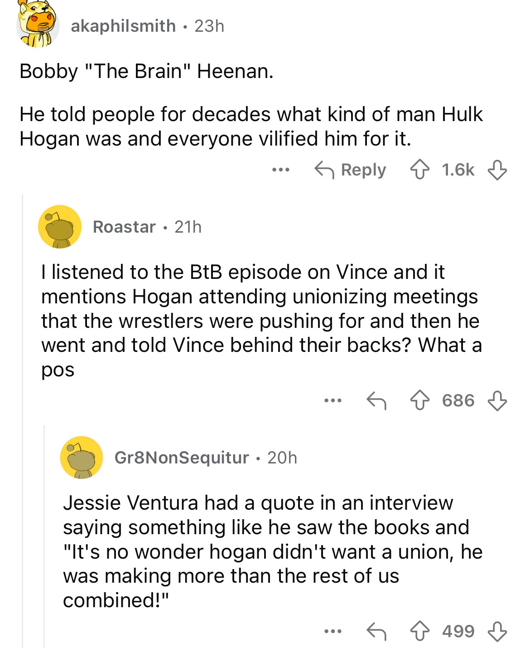The width and height of the screenshot is (530, 648).
Task: Collapse the thread under akaphilsmith's comment
Action: (23, 408)
